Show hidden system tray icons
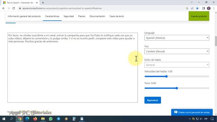 point(190,119)
